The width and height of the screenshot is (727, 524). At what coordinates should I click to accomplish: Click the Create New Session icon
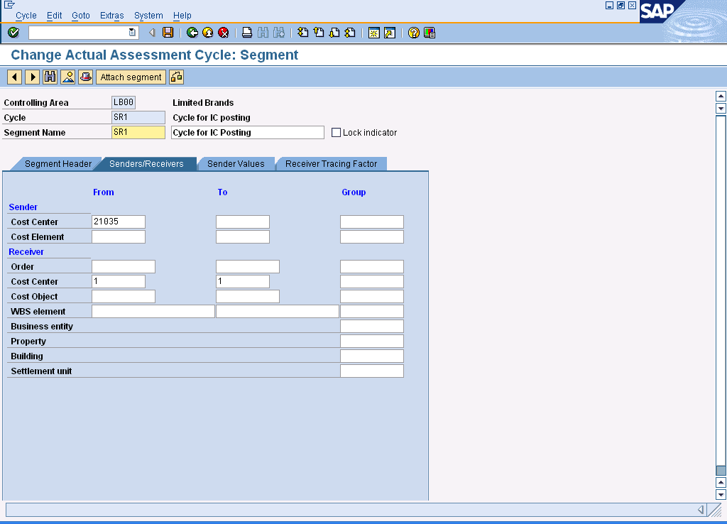click(x=373, y=33)
